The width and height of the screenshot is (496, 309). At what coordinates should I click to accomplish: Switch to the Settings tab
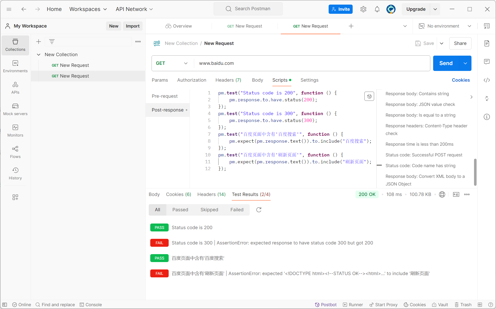[309, 80]
